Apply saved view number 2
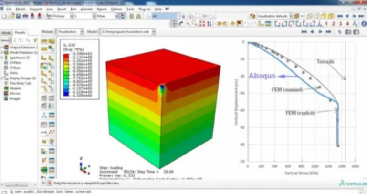 (334, 24)
